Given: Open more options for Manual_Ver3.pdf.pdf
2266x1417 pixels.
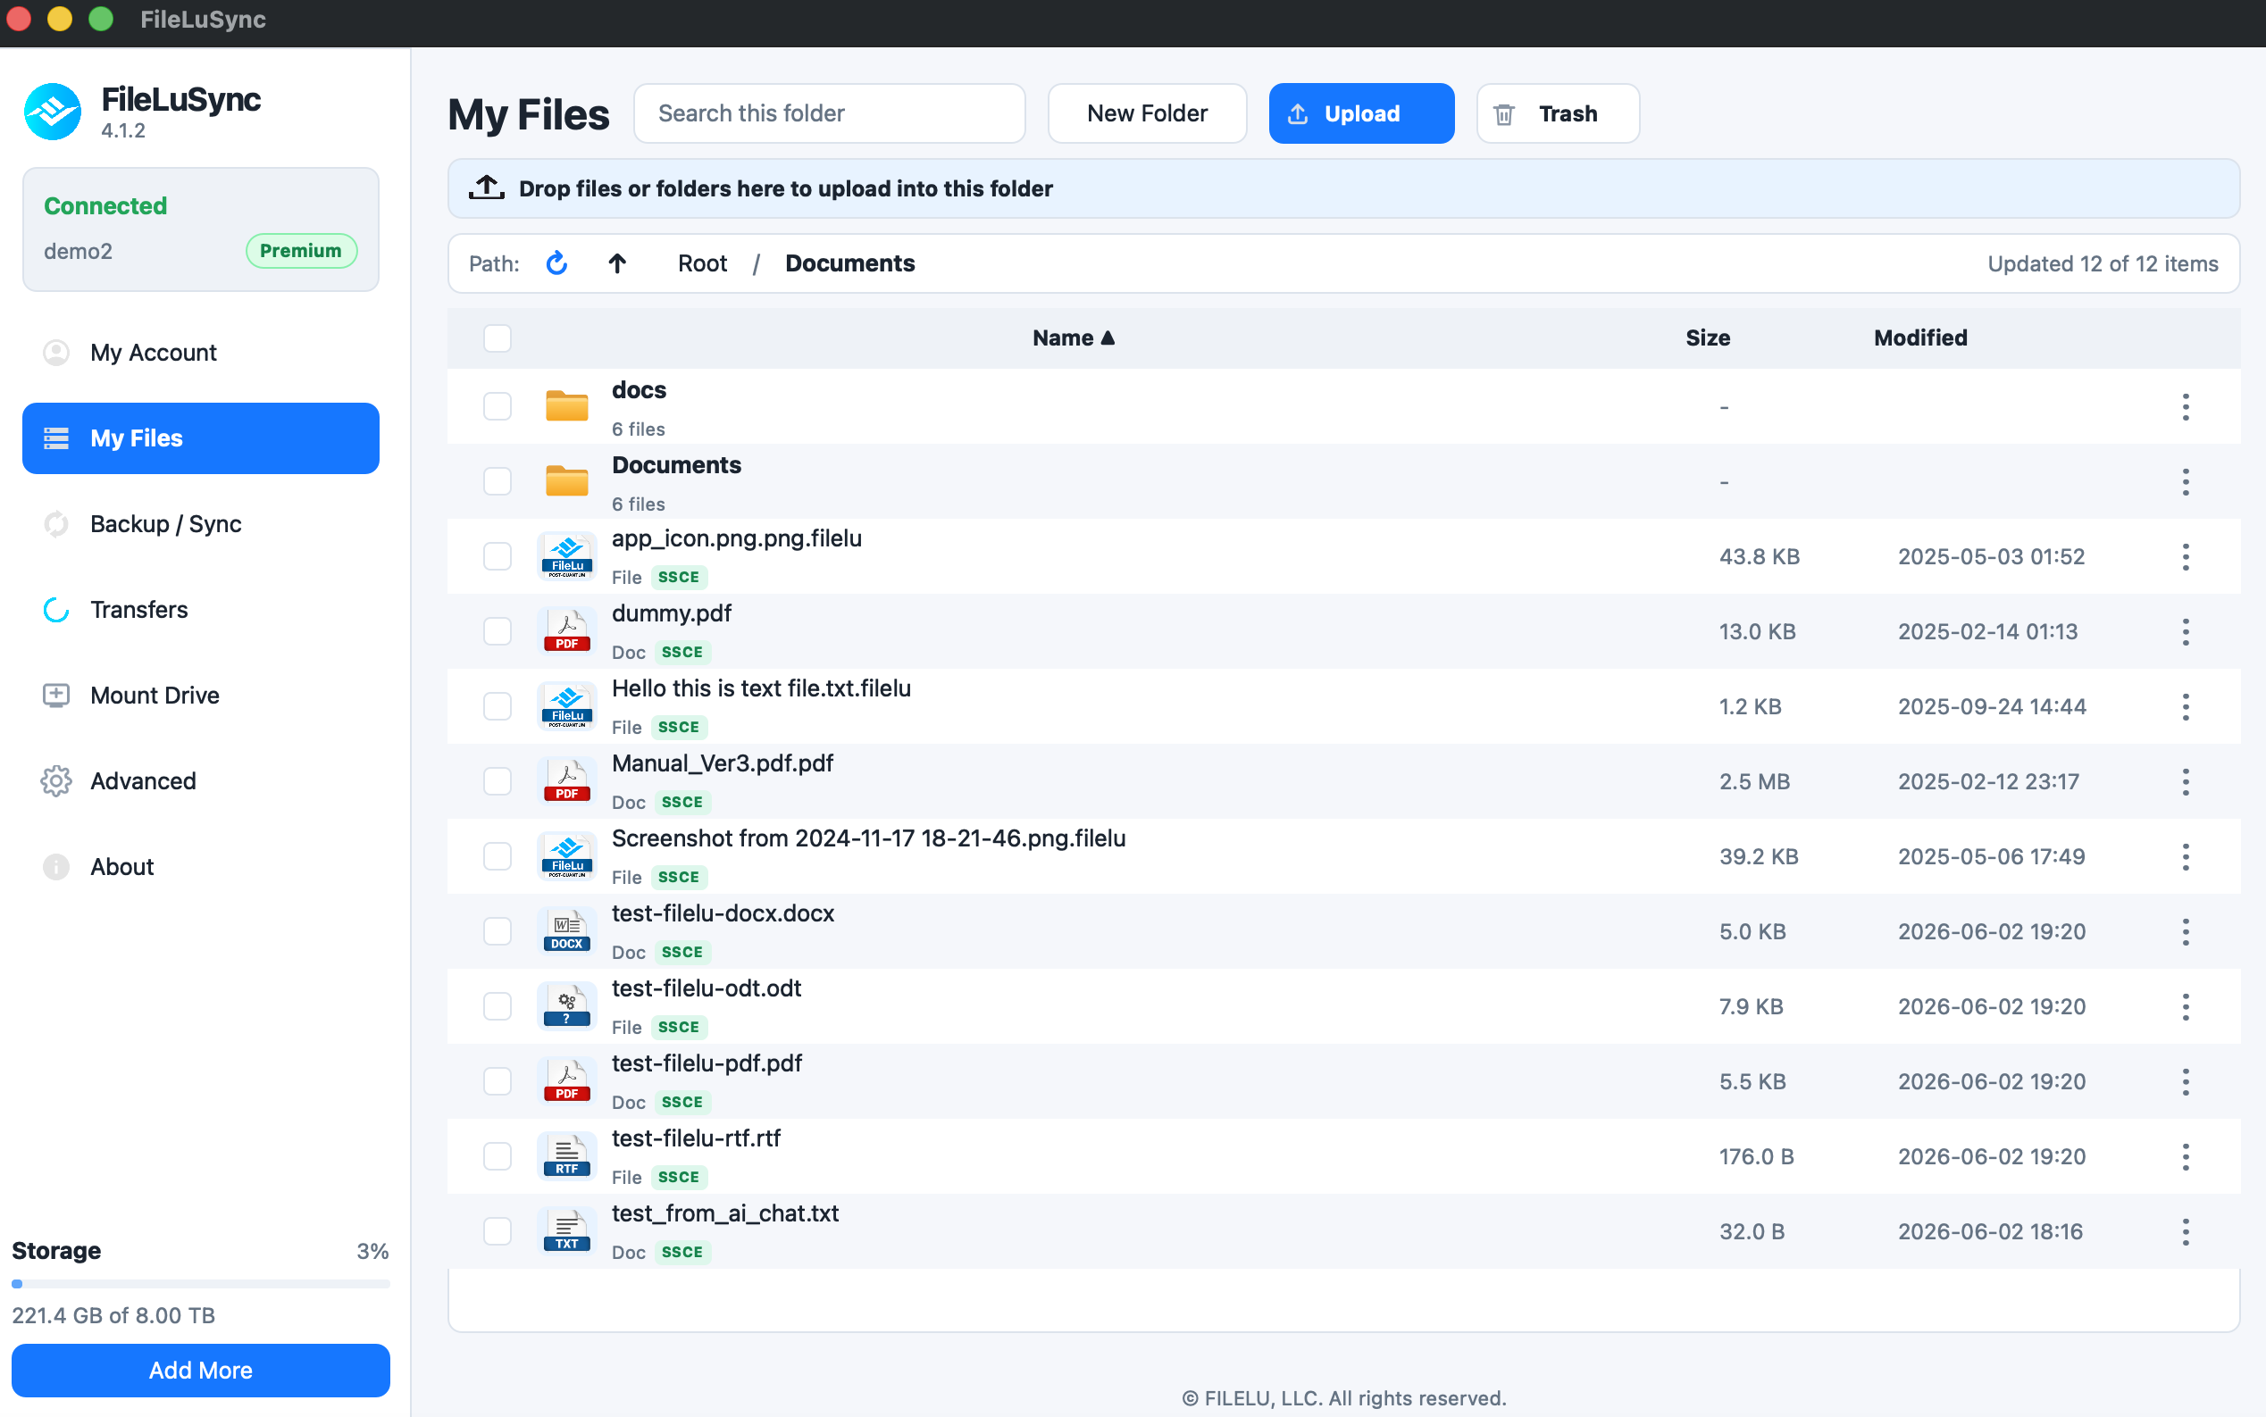Looking at the screenshot, I should pyautogui.click(x=2185, y=781).
